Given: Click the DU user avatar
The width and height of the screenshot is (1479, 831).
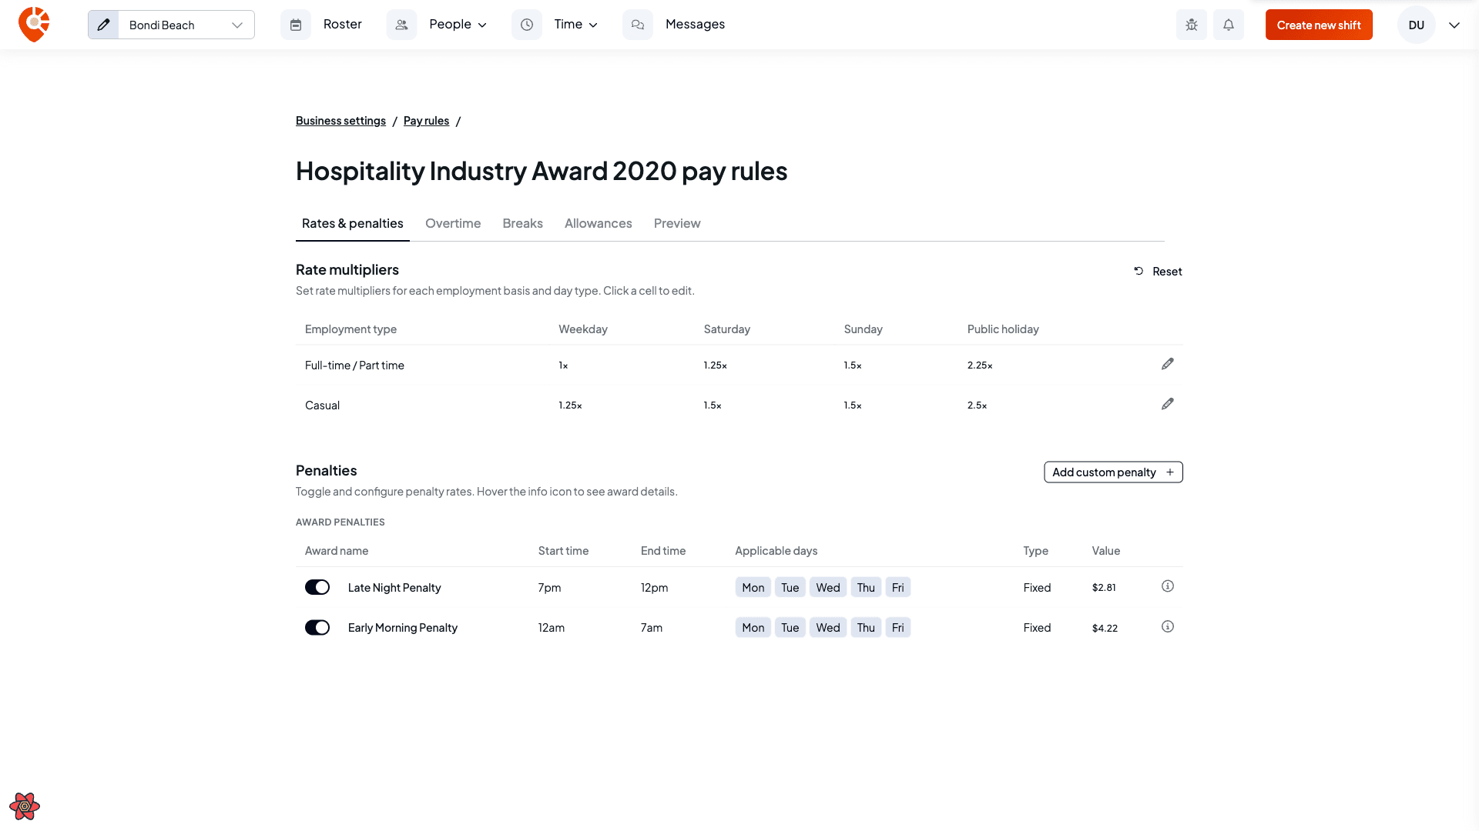Looking at the screenshot, I should tap(1417, 25).
